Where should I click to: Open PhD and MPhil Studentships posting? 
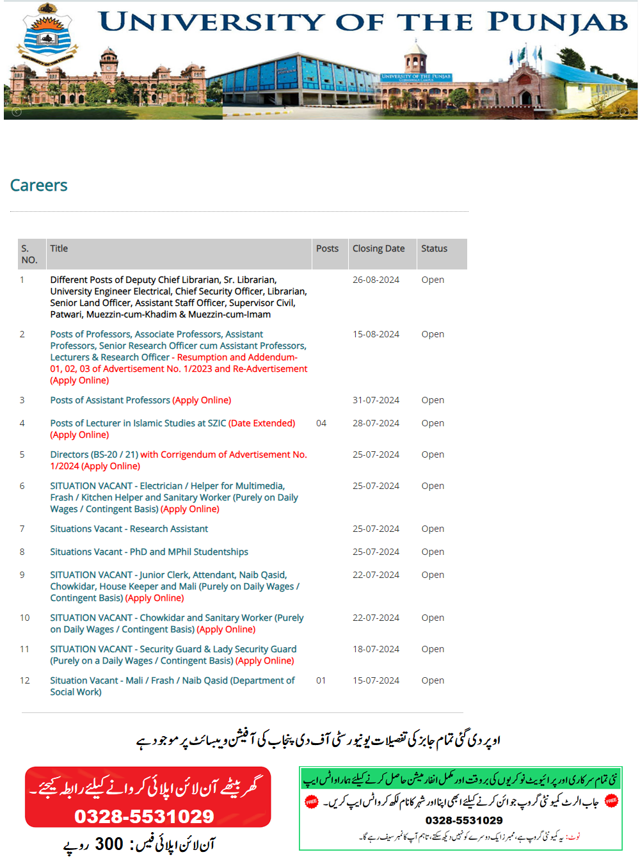coord(148,552)
